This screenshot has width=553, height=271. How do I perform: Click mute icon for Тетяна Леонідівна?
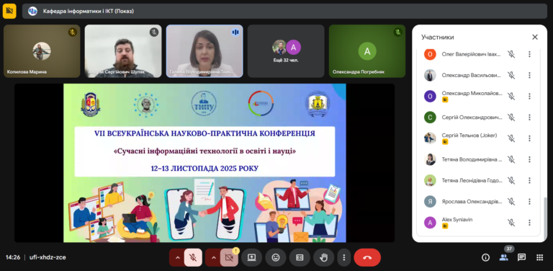511,180
